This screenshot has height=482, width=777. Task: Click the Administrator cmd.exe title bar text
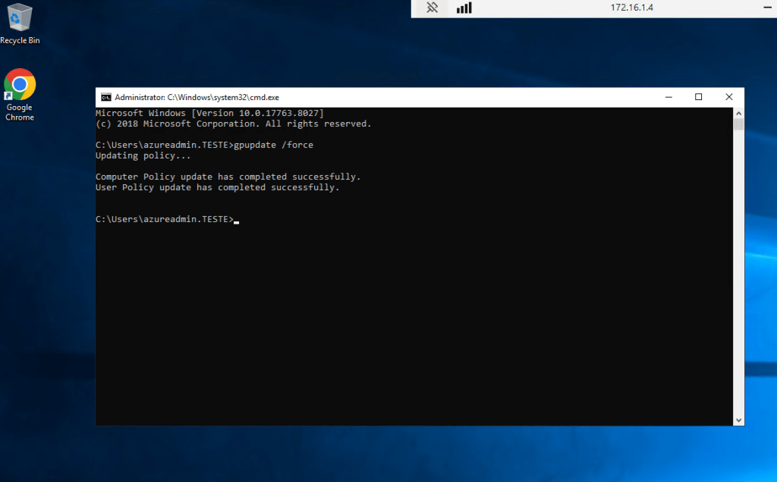(197, 97)
